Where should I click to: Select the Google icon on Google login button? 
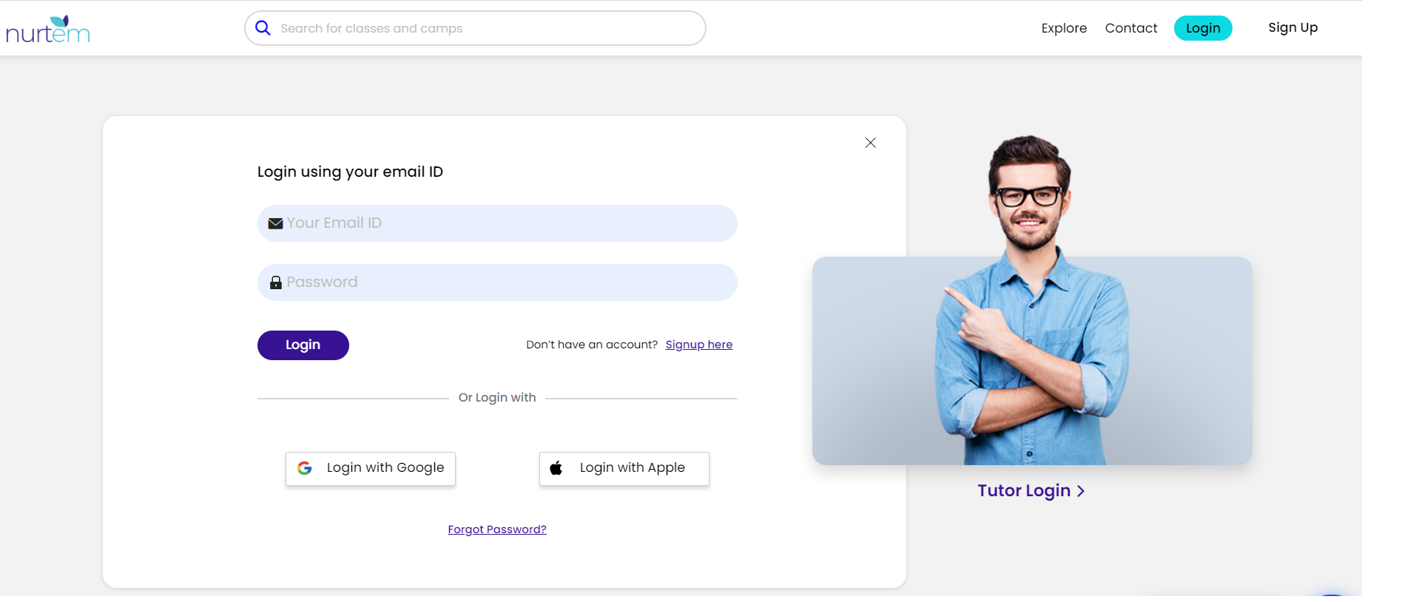(305, 467)
